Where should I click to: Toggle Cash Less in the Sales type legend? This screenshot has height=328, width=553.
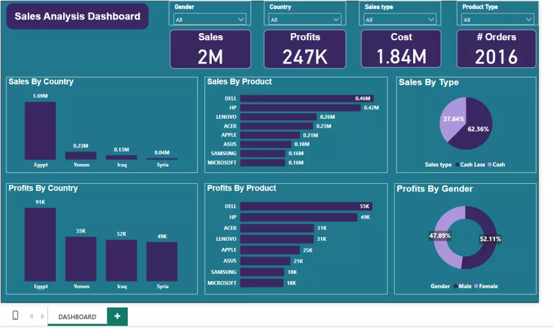(472, 165)
